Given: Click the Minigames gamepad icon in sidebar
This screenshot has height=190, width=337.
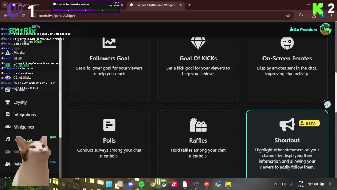Looking at the screenshot, I should (x=8, y=127).
